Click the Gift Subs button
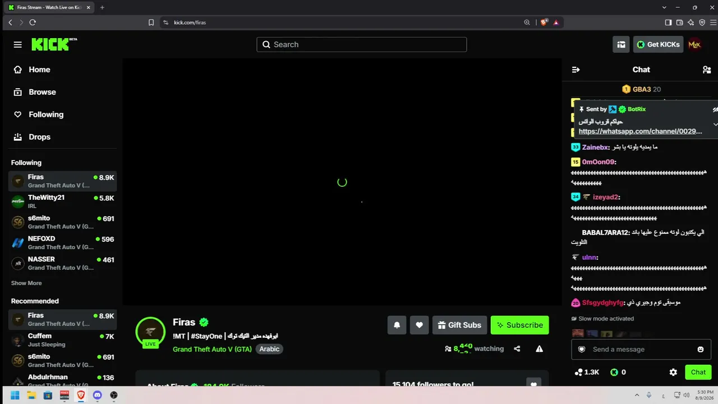718x404 pixels. [x=459, y=325]
